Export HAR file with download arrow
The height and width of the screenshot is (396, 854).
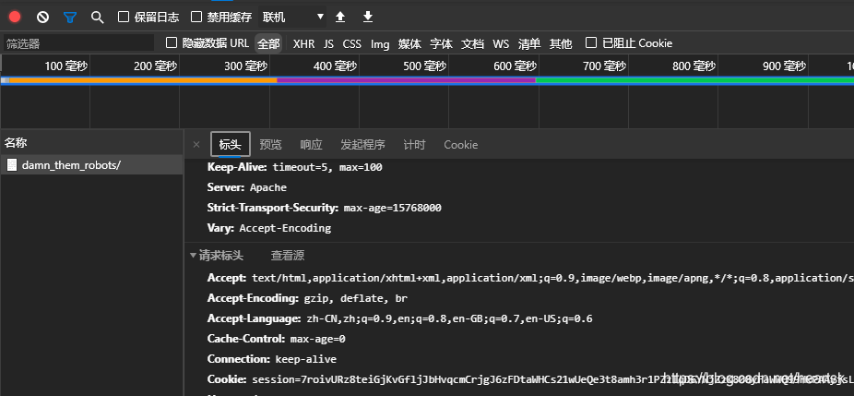tap(368, 17)
